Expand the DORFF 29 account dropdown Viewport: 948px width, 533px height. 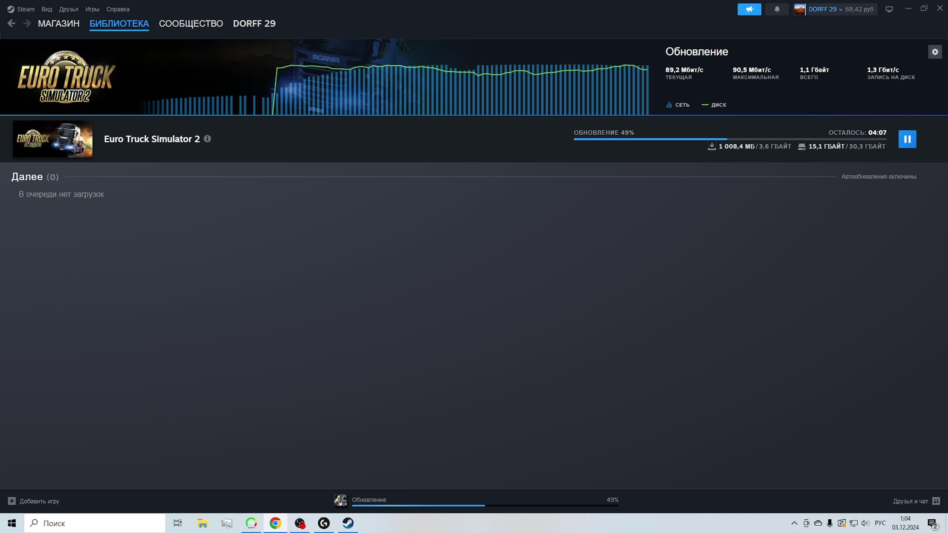tap(840, 9)
